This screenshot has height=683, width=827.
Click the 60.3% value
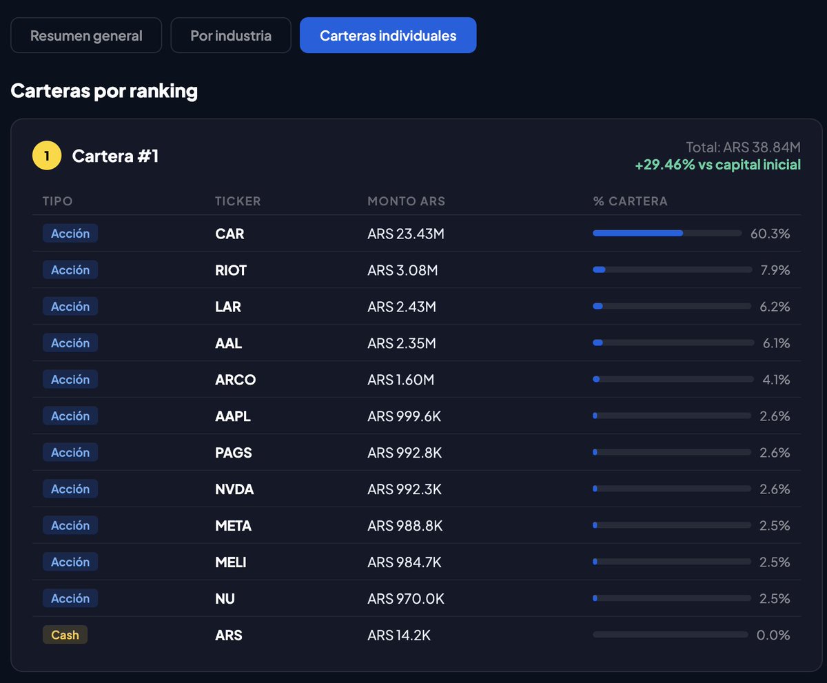tap(770, 234)
